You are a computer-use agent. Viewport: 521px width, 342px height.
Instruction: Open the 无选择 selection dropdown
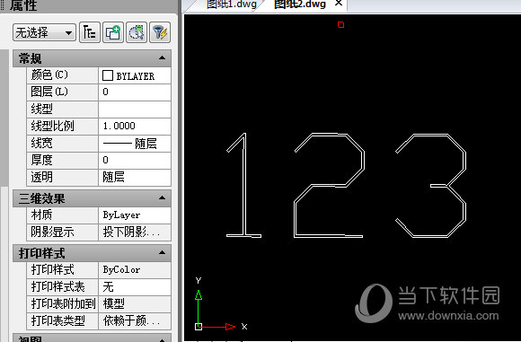pos(44,32)
